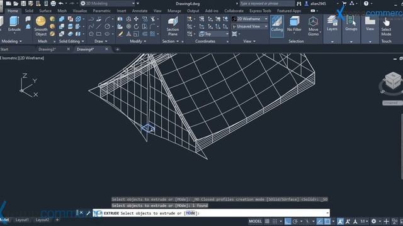Toggle polar tracking in status bar

(x=295, y=222)
